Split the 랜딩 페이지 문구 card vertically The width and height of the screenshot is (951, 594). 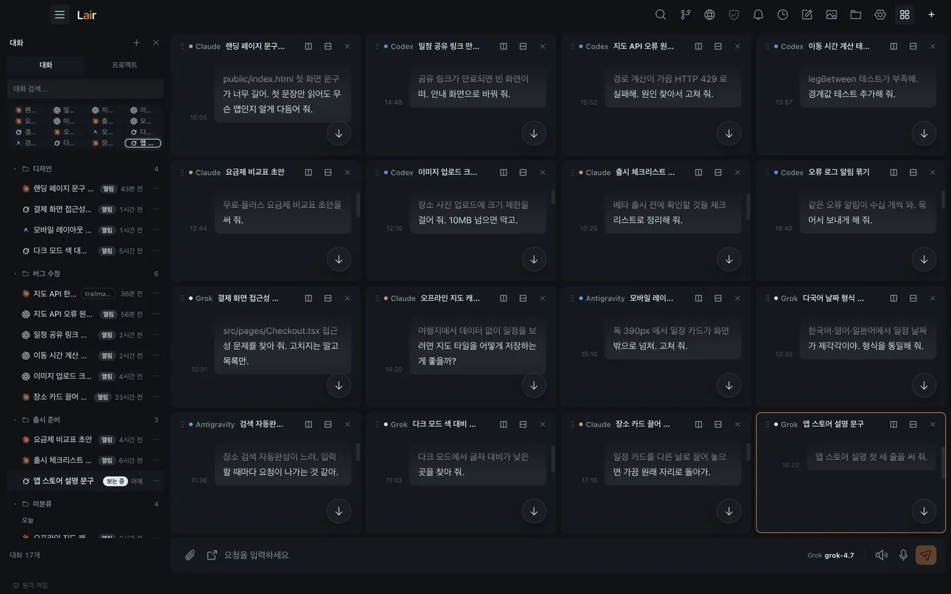coord(308,46)
